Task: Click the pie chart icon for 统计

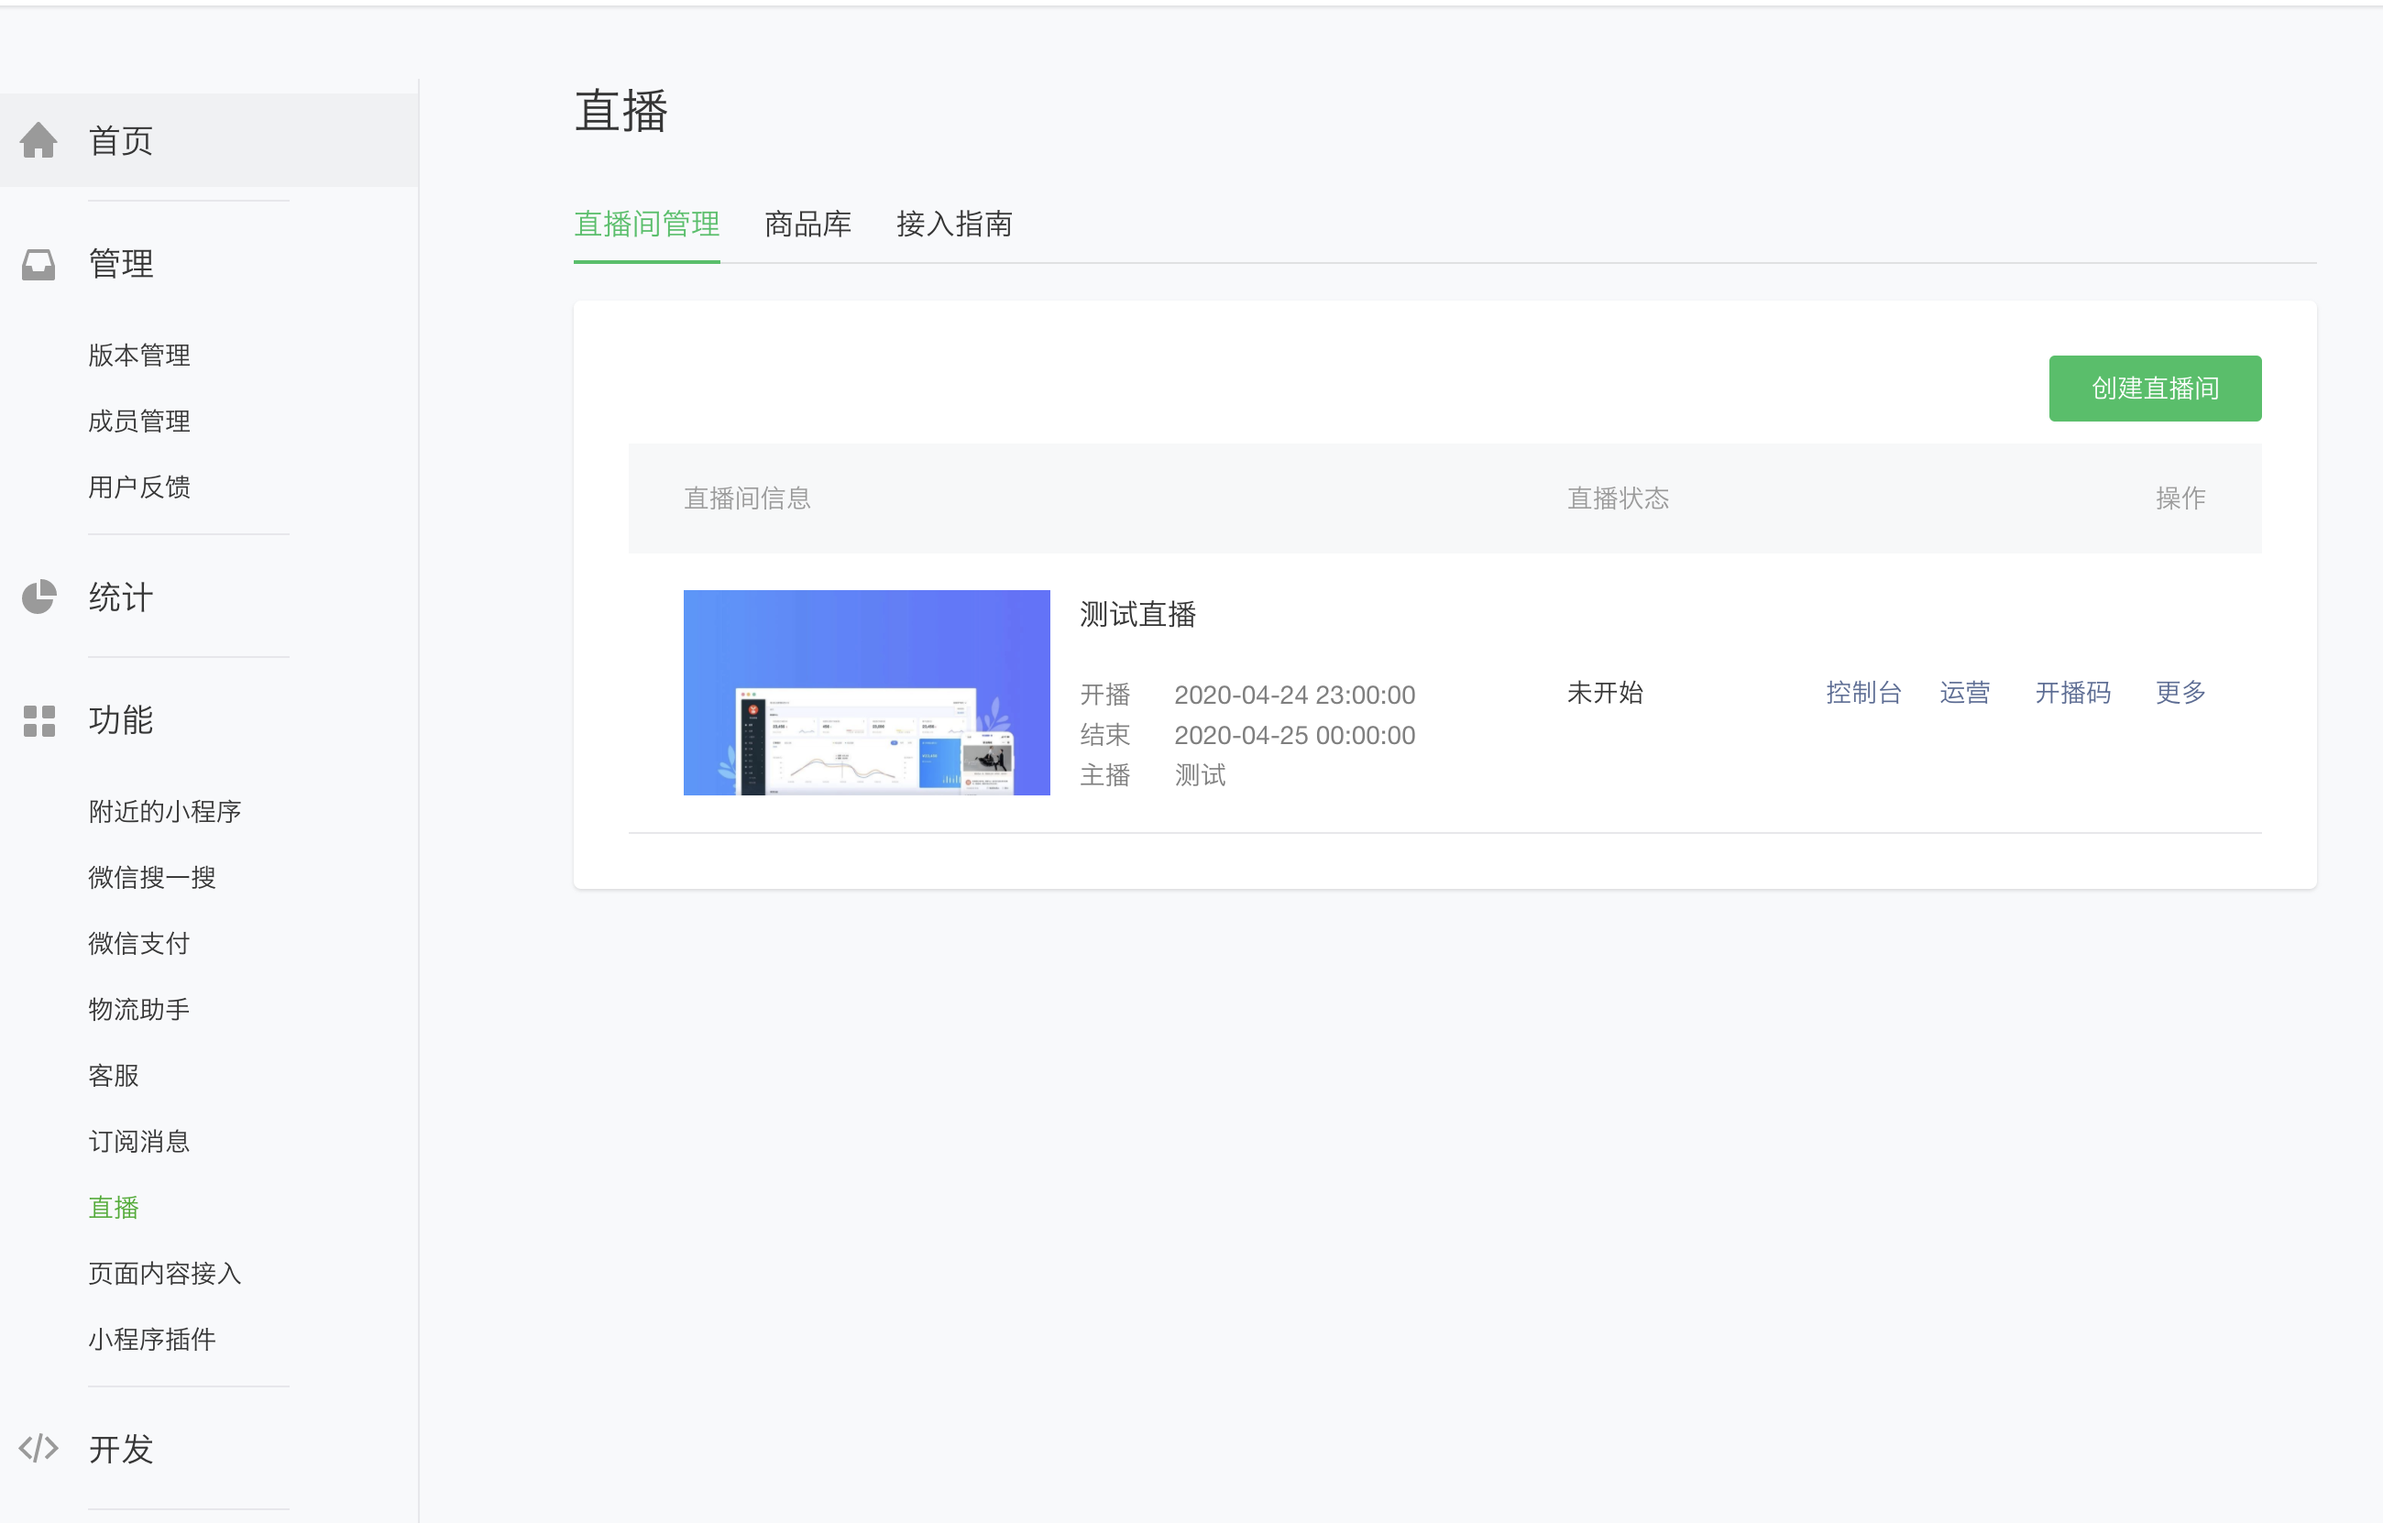Action: (x=38, y=597)
